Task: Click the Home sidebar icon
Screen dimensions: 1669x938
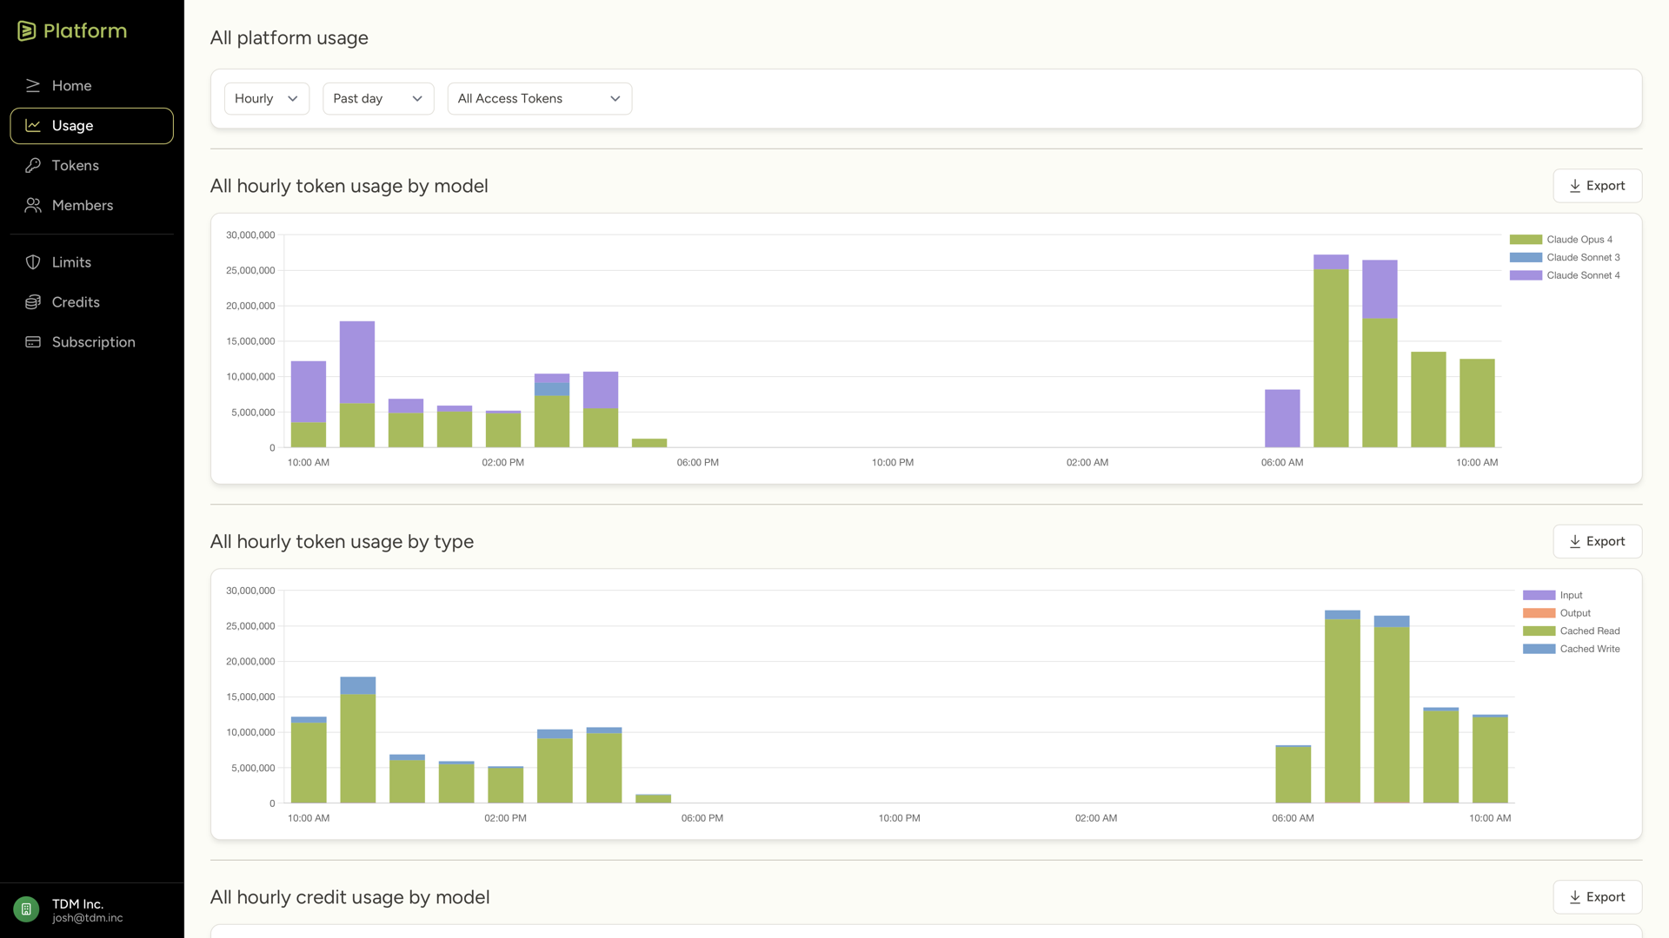Action: pyautogui.click(x=33, y=85)
